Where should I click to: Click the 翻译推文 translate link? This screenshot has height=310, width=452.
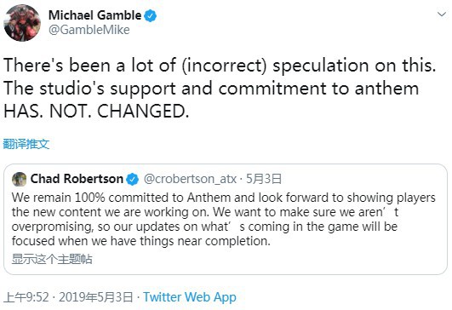pyautogui.click(x=26, y=144)
